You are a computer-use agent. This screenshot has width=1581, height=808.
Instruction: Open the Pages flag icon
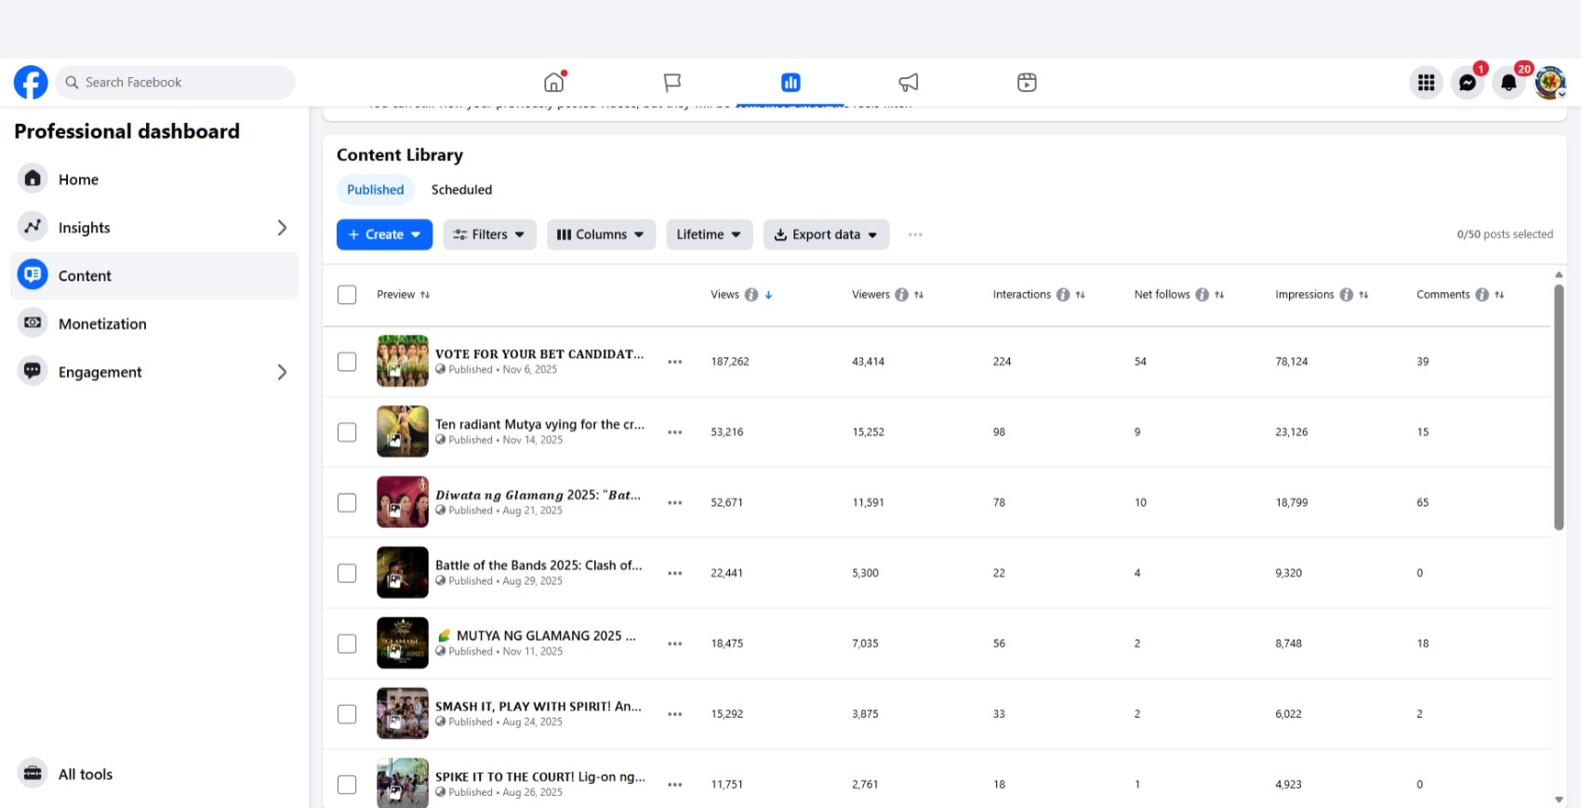(672, 83)
